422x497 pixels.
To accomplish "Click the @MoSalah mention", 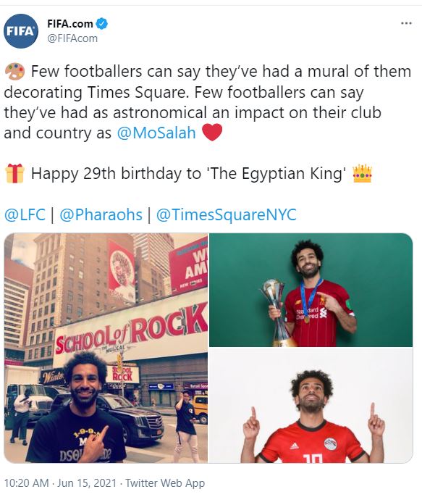I will pyautogui.click(x=156, y=133).
